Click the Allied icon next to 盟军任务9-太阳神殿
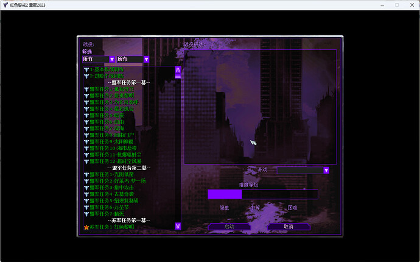 click(x=86, y=142)
